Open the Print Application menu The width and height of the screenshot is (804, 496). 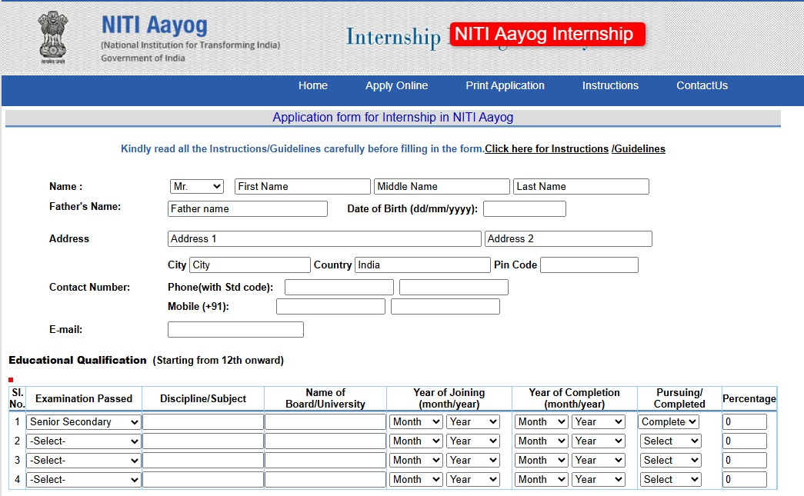pos(505,86)
